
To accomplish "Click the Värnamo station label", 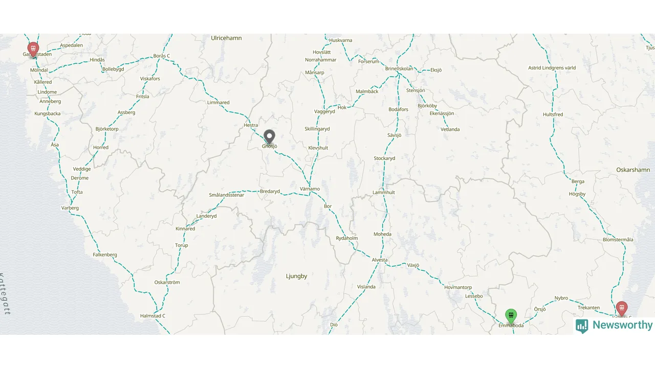I will coord(310,189).
